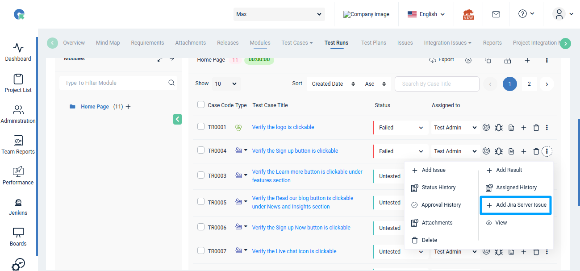This screenshot has height=271, width=580.
Task: Select the play icon near Export
Action: (468, 59)
